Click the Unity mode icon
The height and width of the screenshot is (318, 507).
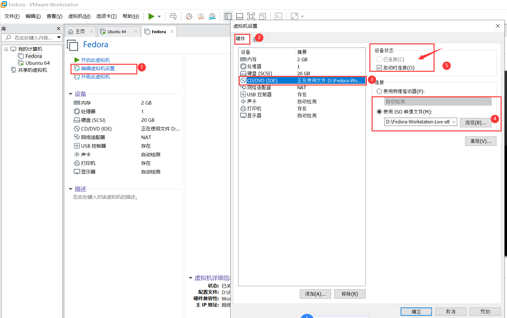click(x=262, y=16)
